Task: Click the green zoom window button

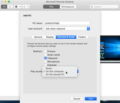Action: click(9, 2)
